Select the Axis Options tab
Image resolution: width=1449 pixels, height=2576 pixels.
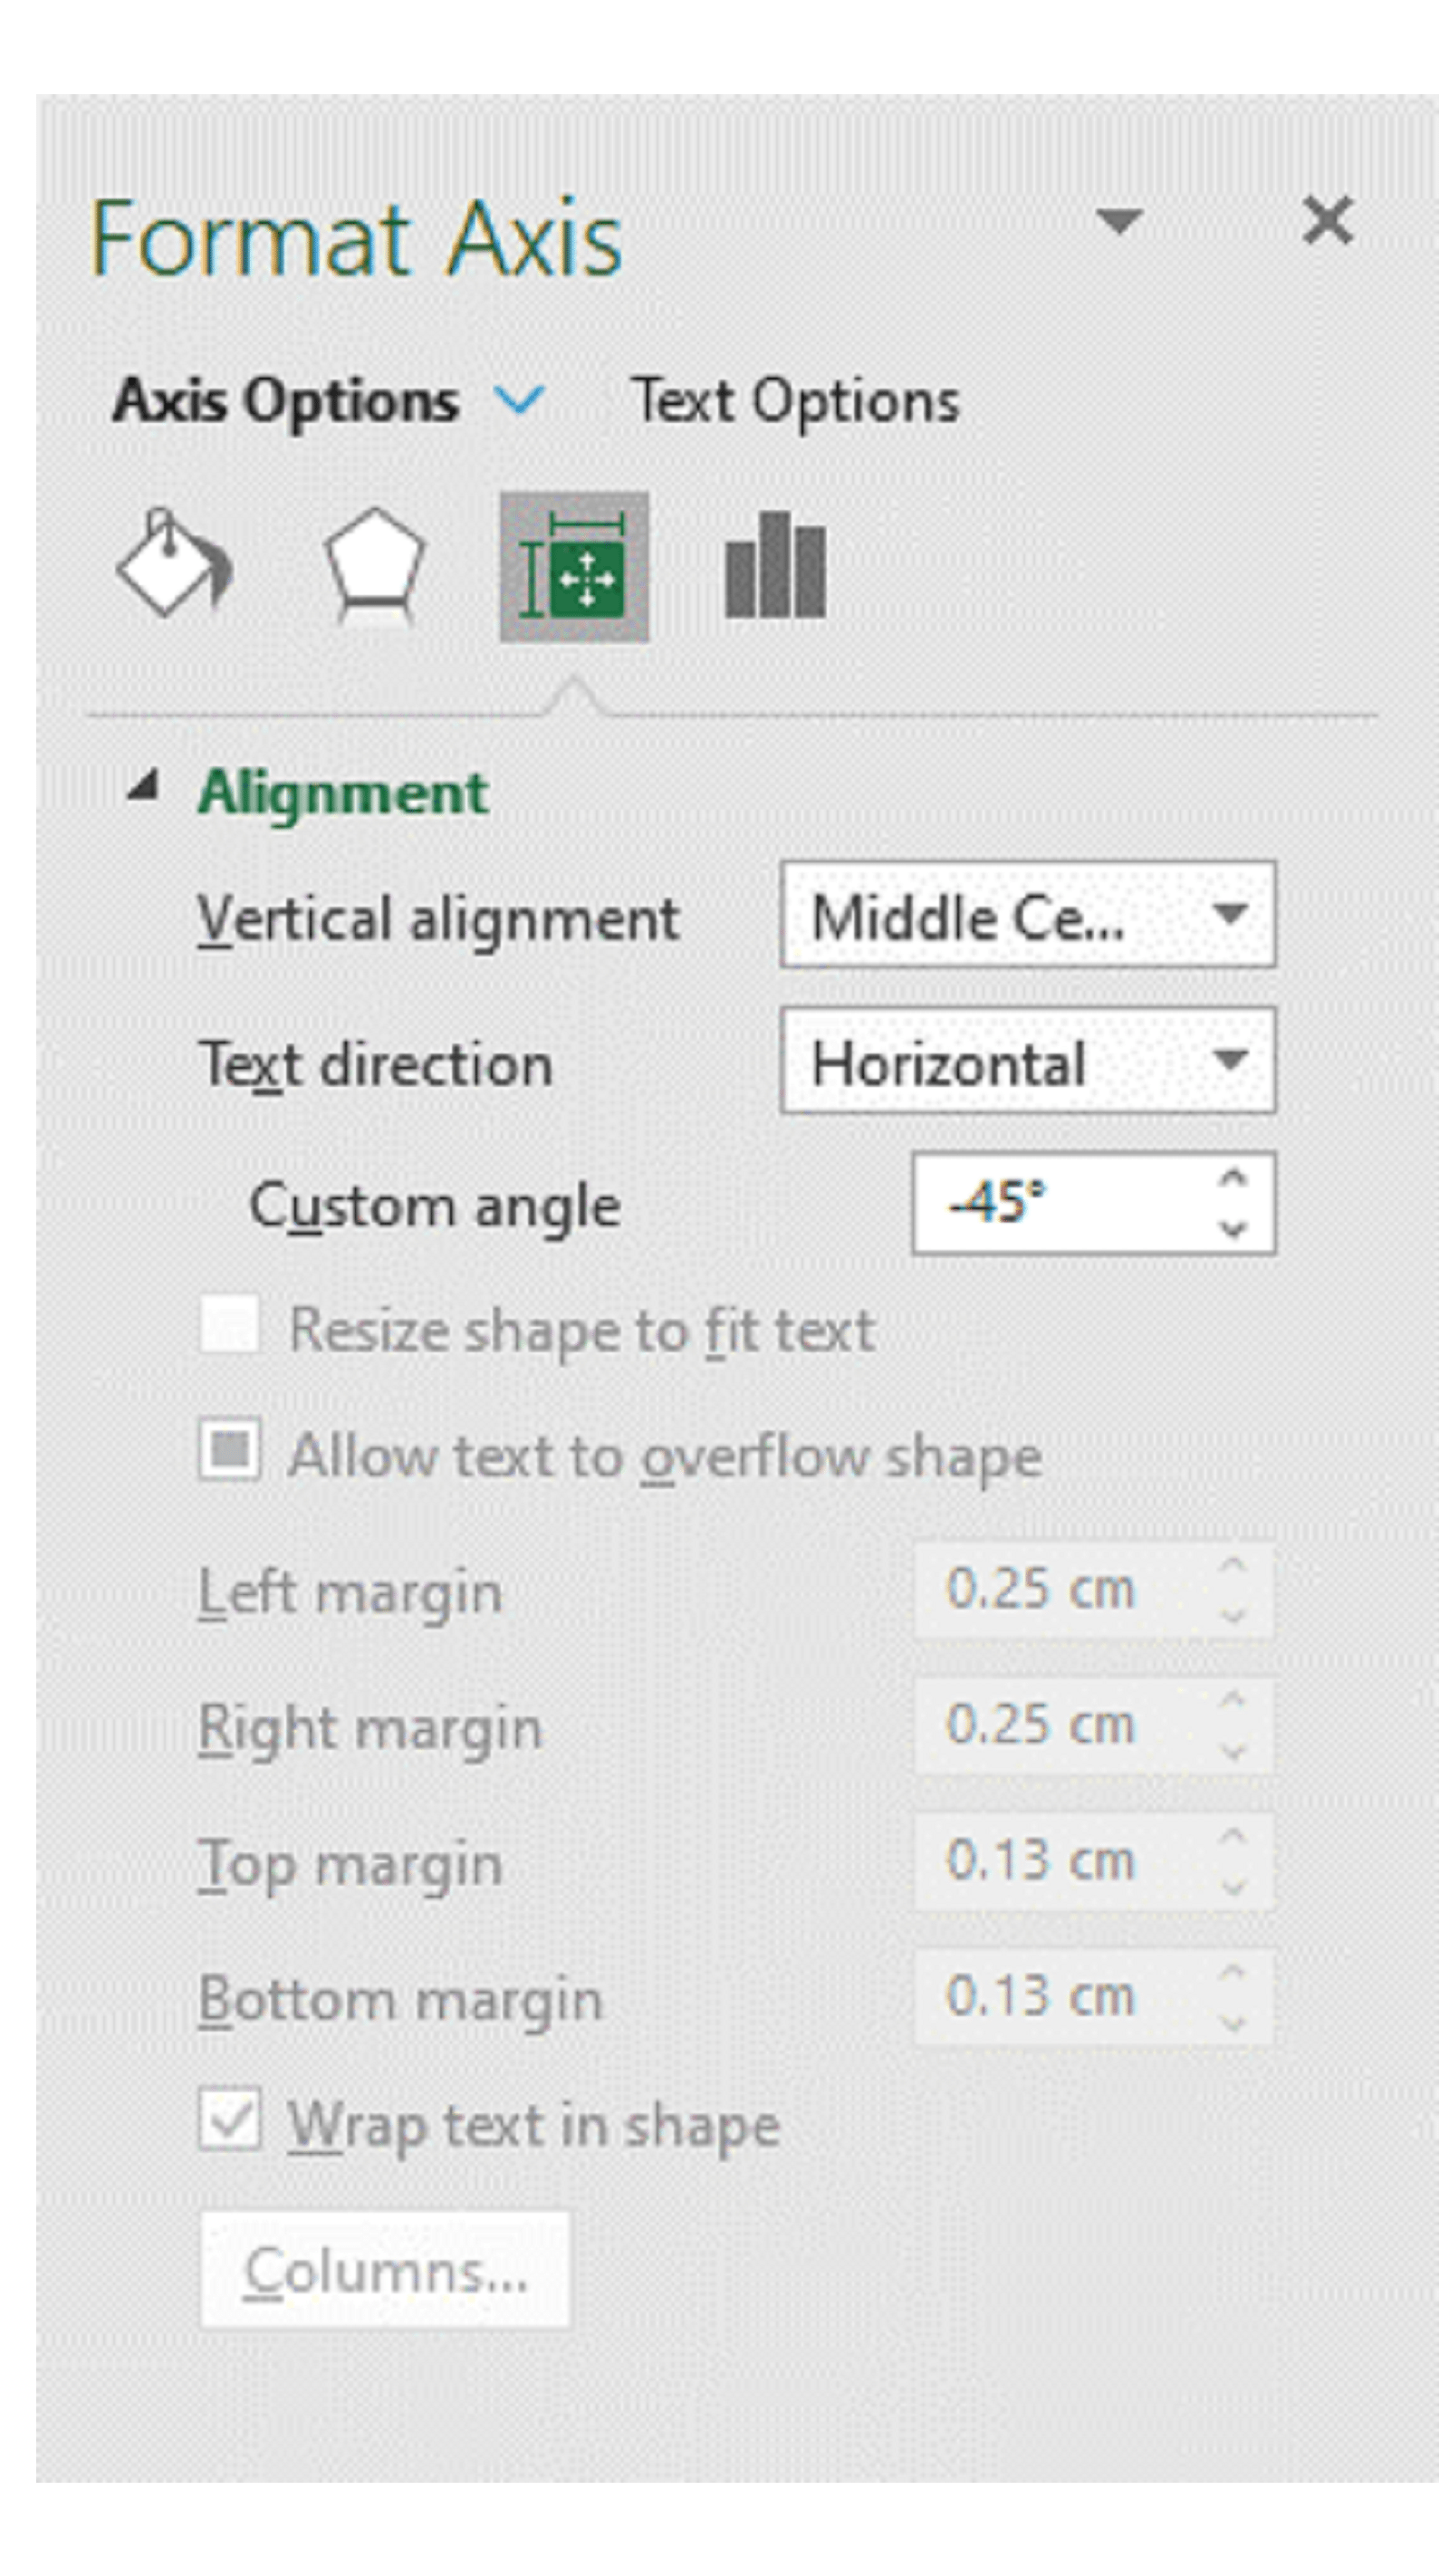point(285,401)
